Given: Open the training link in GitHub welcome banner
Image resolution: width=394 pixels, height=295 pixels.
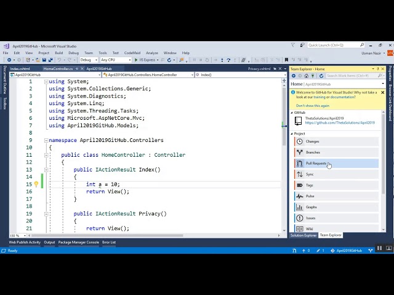Looking at the screenshot, I should coord(320,97).
